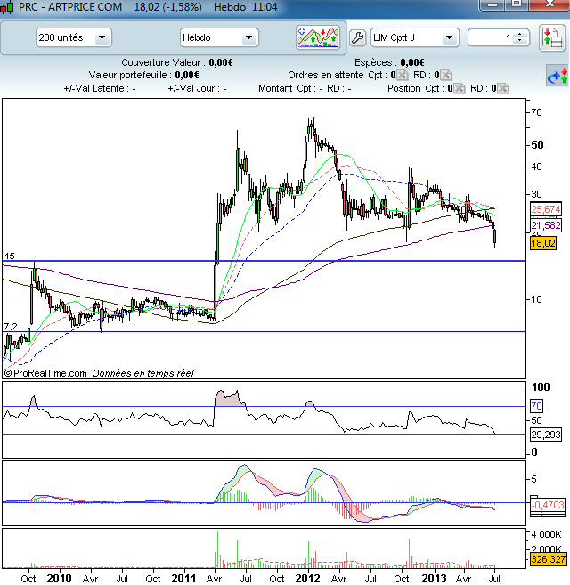570x585 pixels.
Task: Click the Espèces amount text
Action: (412, 62)
